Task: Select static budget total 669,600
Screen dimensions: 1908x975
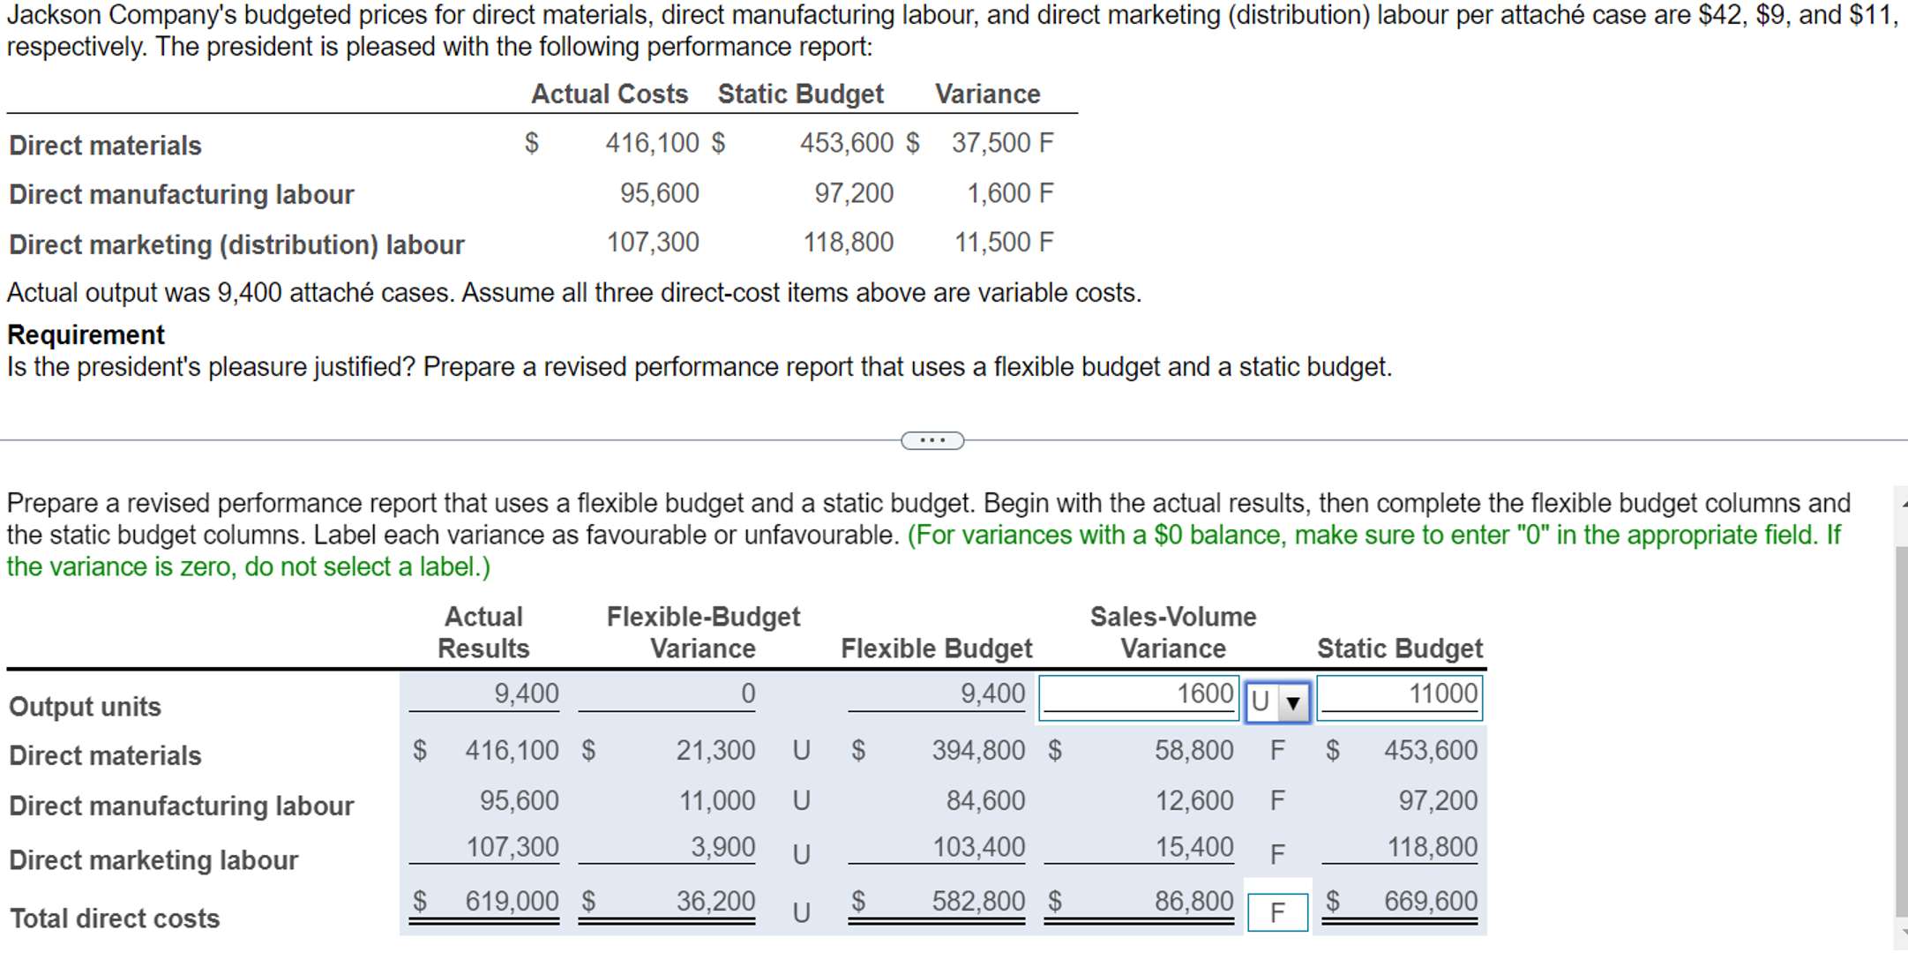Action: (x=1430, y=902)
